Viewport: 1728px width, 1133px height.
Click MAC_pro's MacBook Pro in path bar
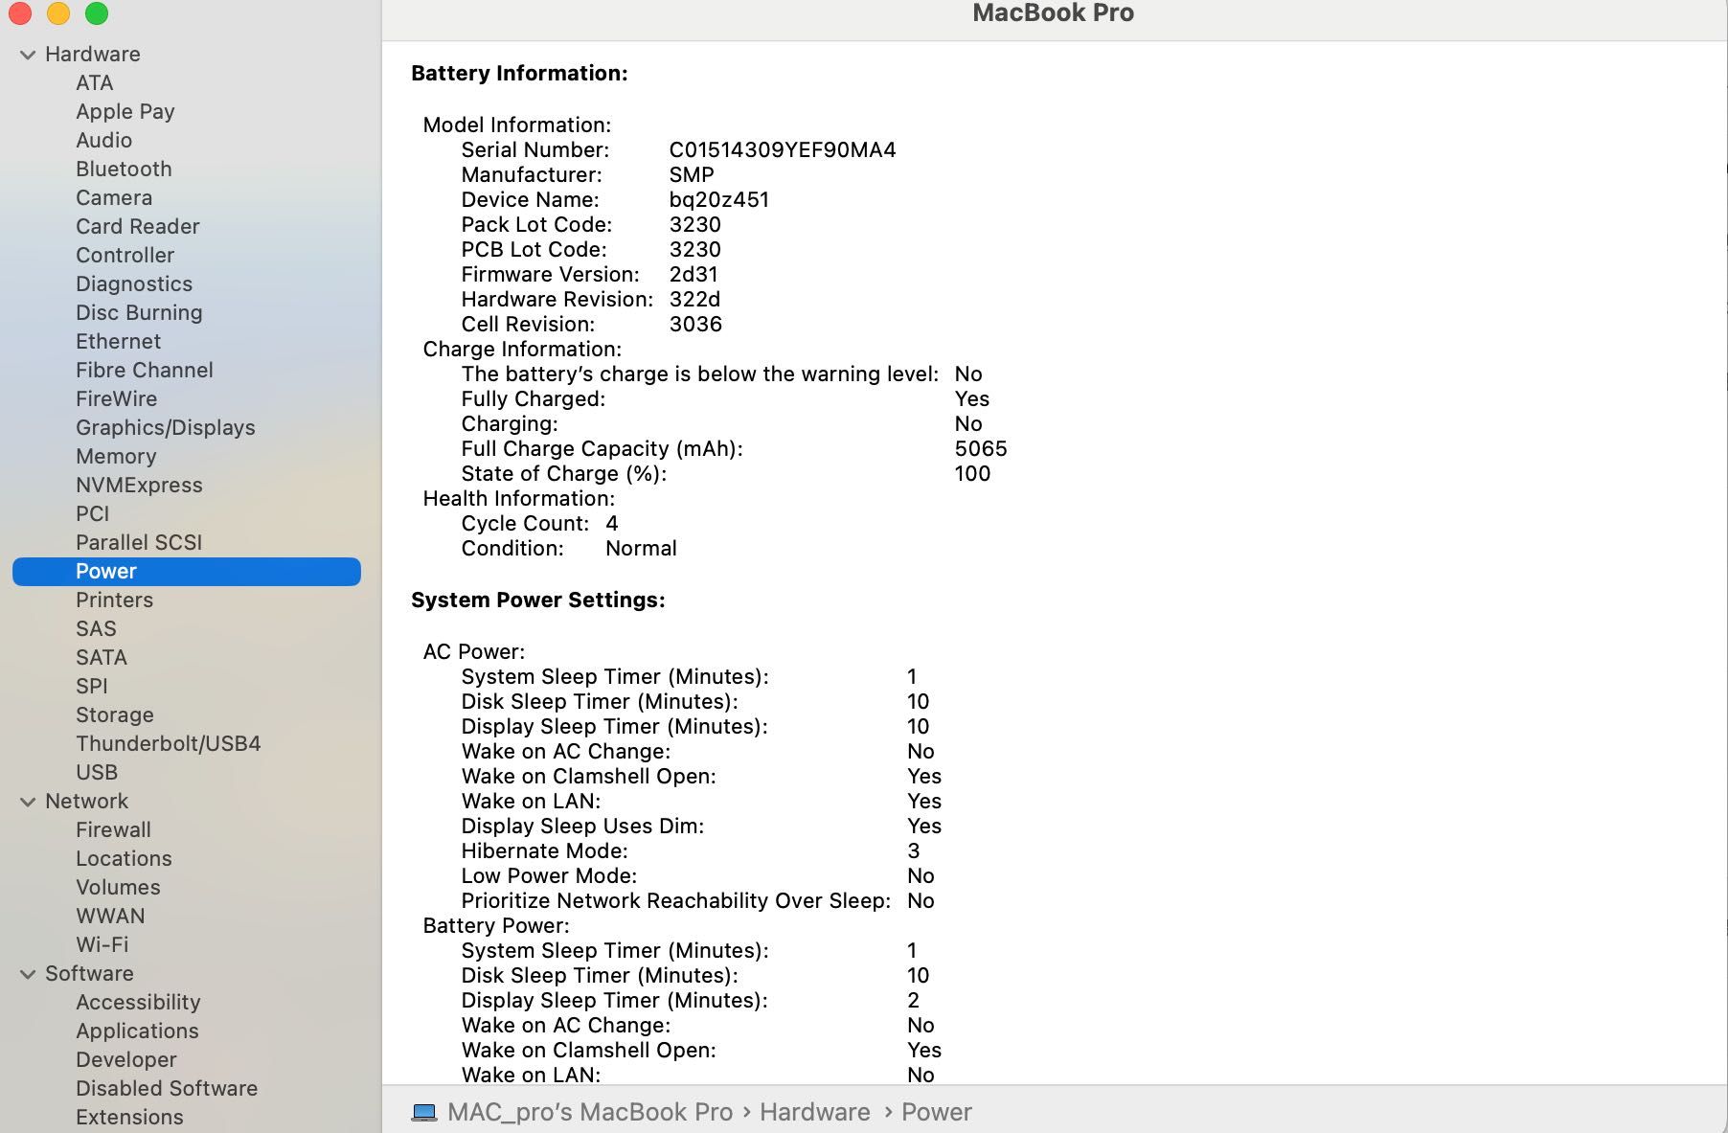click(x=589, y=1112)
